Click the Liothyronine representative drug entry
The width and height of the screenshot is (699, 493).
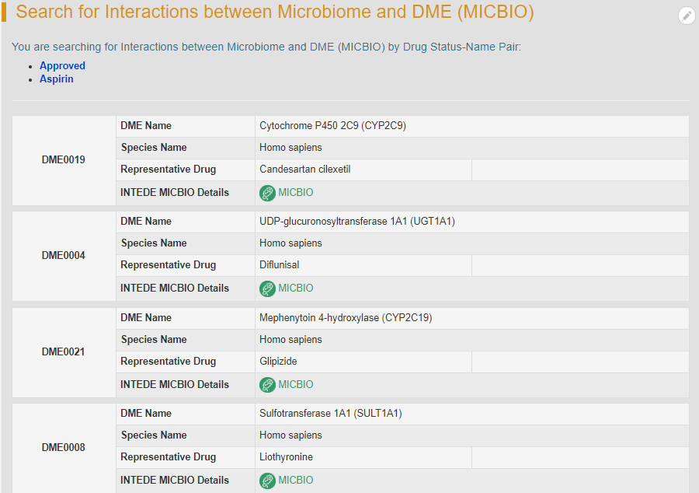click(286, 457)
